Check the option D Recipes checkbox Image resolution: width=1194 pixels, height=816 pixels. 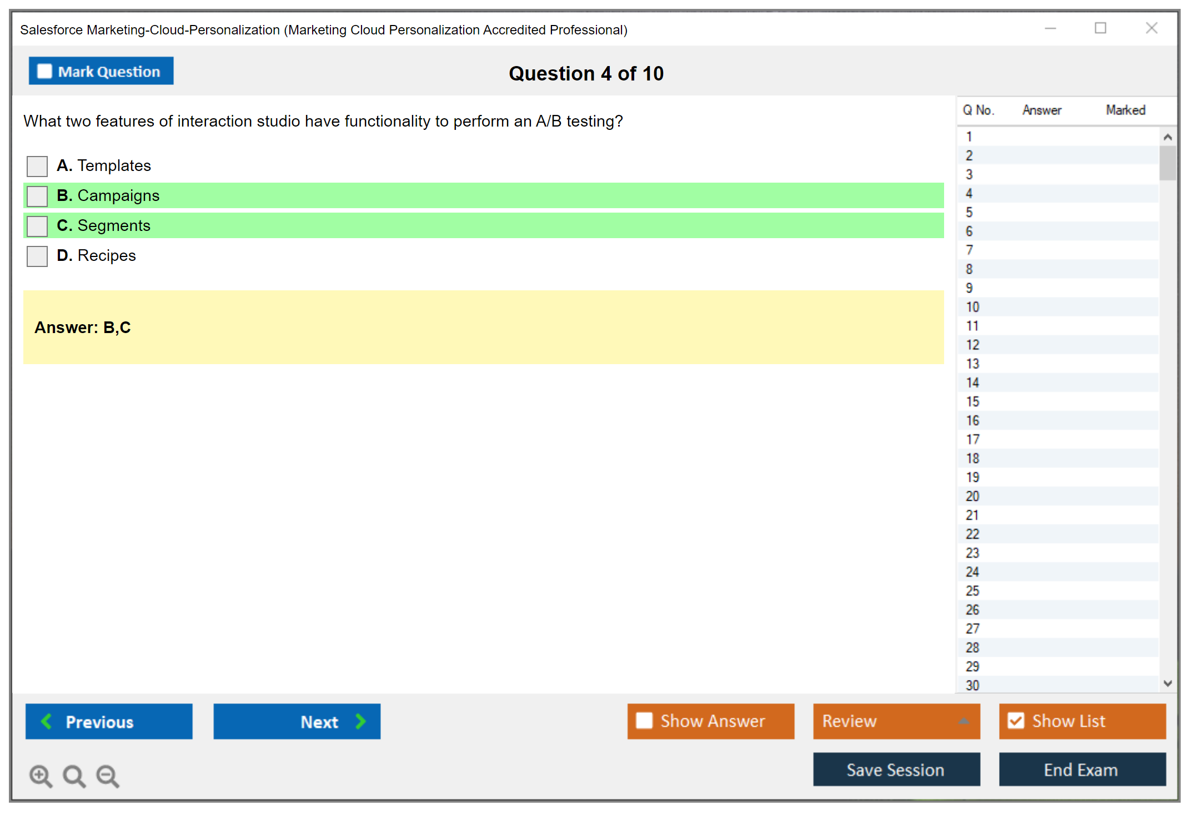(37, 256)
